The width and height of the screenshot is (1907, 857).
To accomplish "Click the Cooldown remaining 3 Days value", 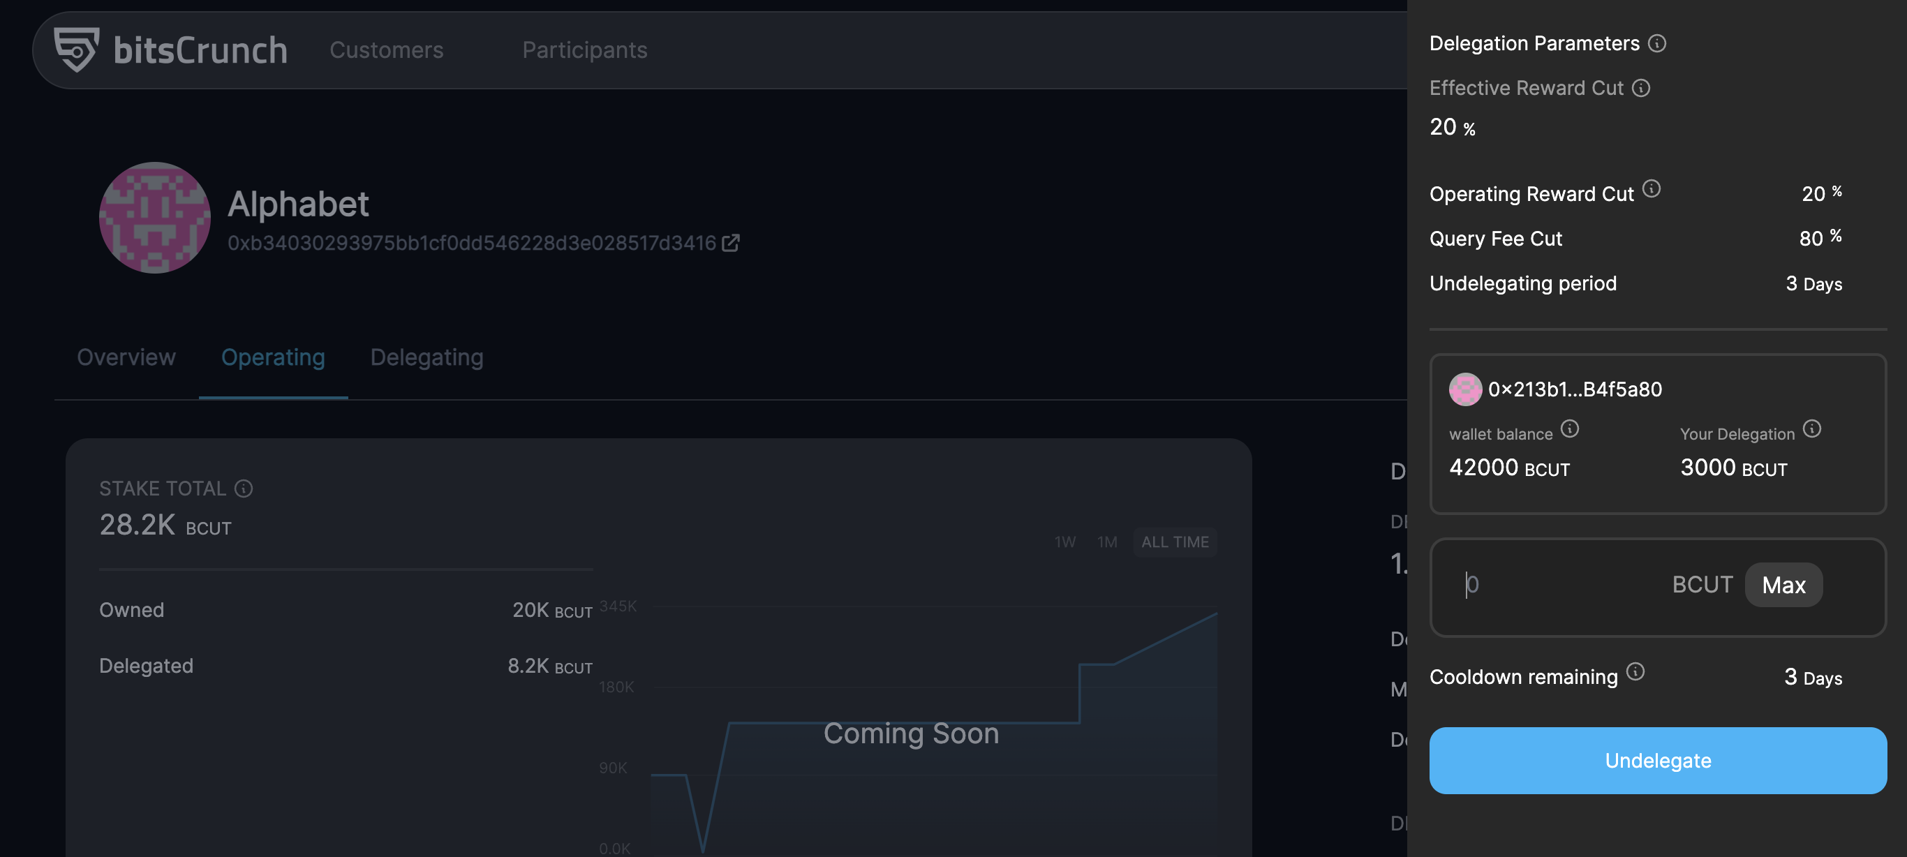I will click(x=1813, y=677).
